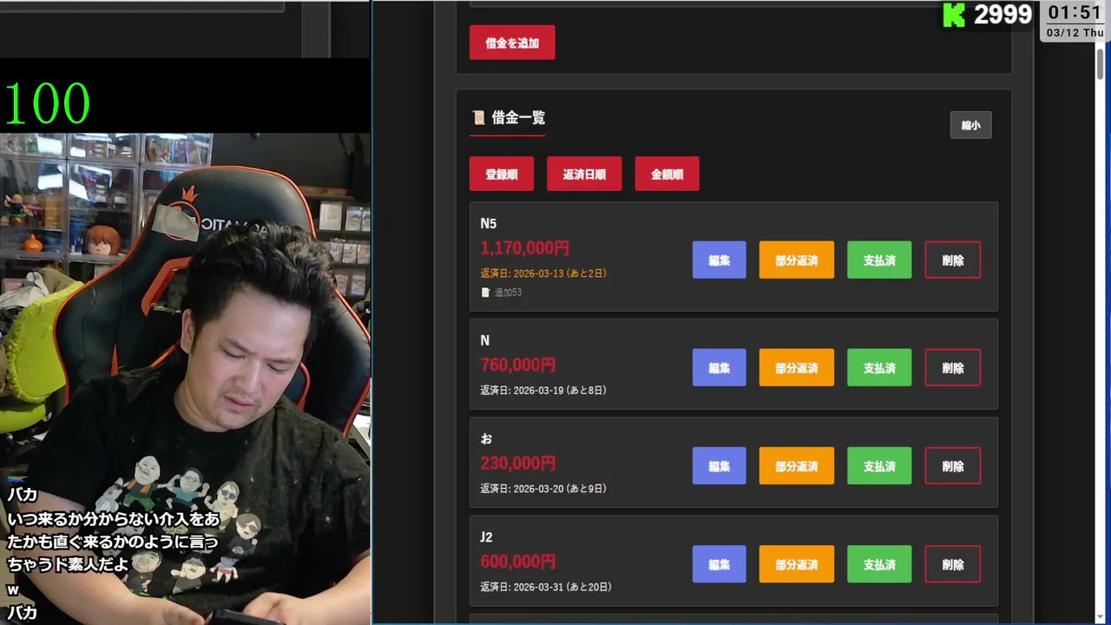Screen dimensions: 1111x625
Task: Choose 部分返済 for お entry
Action: coord(796,465)
